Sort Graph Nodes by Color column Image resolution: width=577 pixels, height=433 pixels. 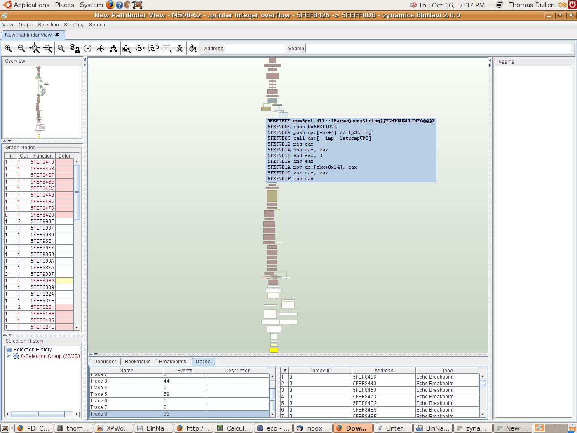tap(64, 156)
